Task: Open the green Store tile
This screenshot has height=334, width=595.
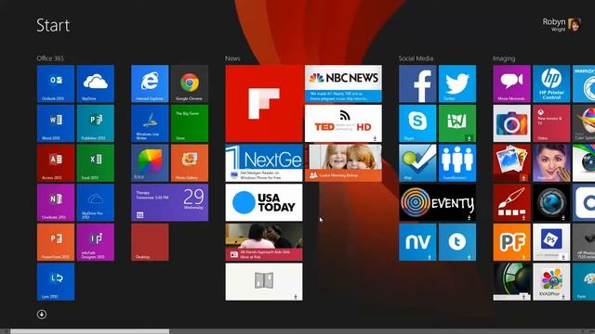Action: click(x=190, y=123)
